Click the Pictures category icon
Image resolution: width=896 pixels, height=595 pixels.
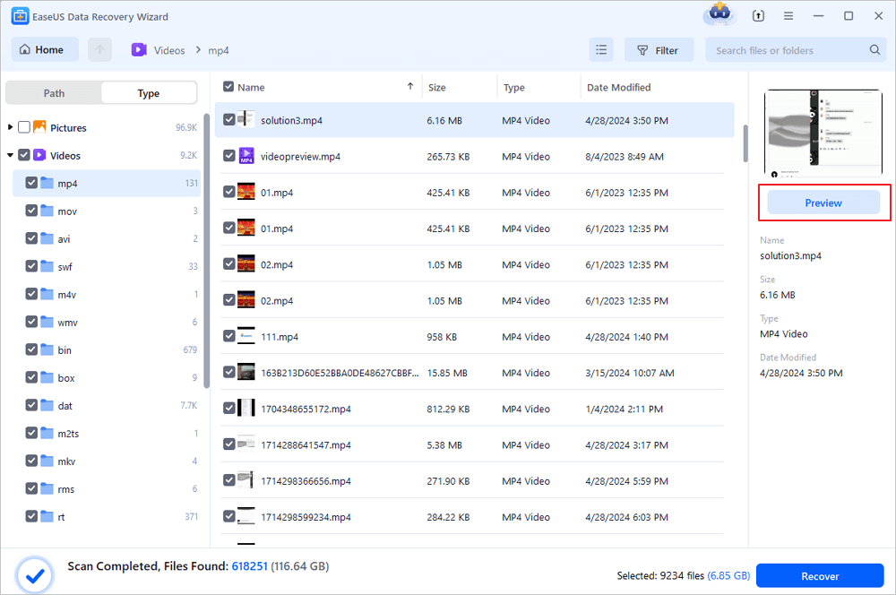coord(39,127)
